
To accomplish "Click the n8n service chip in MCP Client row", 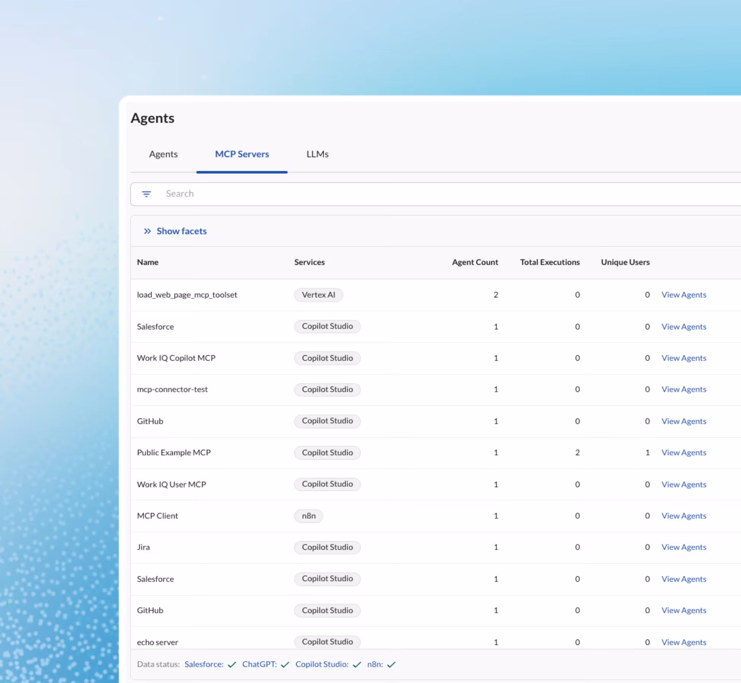I will point(308,516).
